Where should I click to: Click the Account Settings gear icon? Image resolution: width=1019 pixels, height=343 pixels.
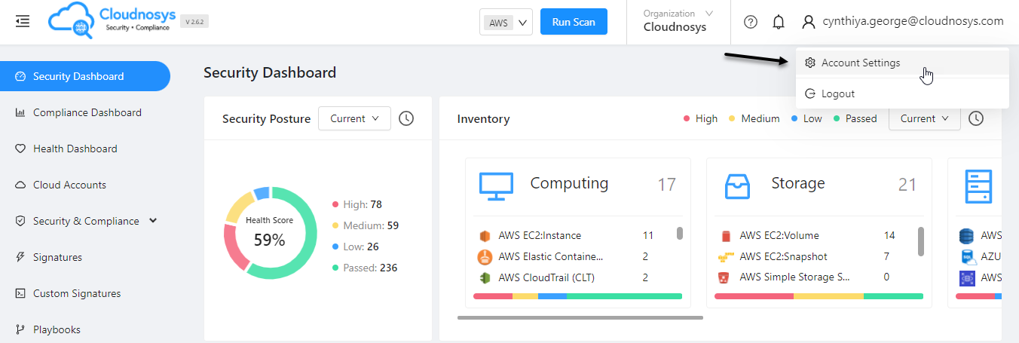(x=810, y=63)
